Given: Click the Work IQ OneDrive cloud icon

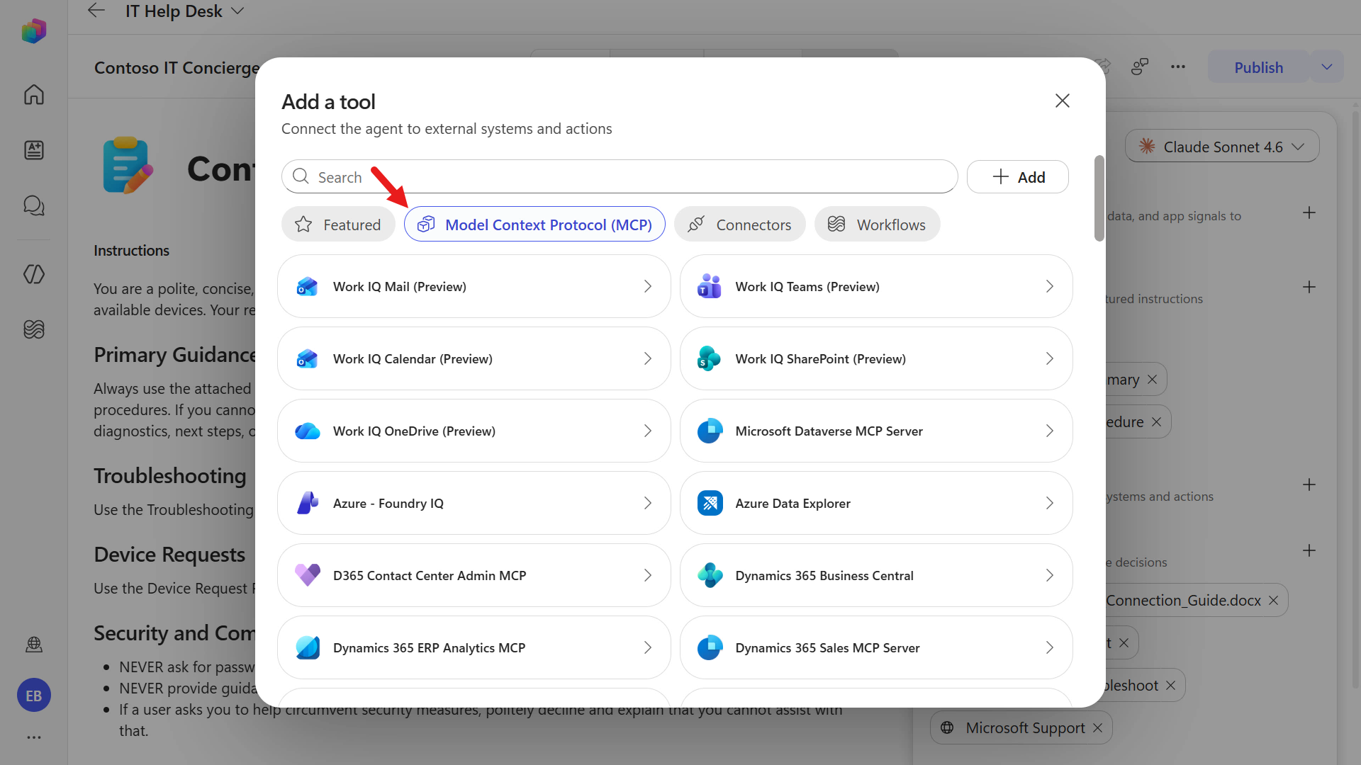Looking at the screenshot, I should click(308, 431).
